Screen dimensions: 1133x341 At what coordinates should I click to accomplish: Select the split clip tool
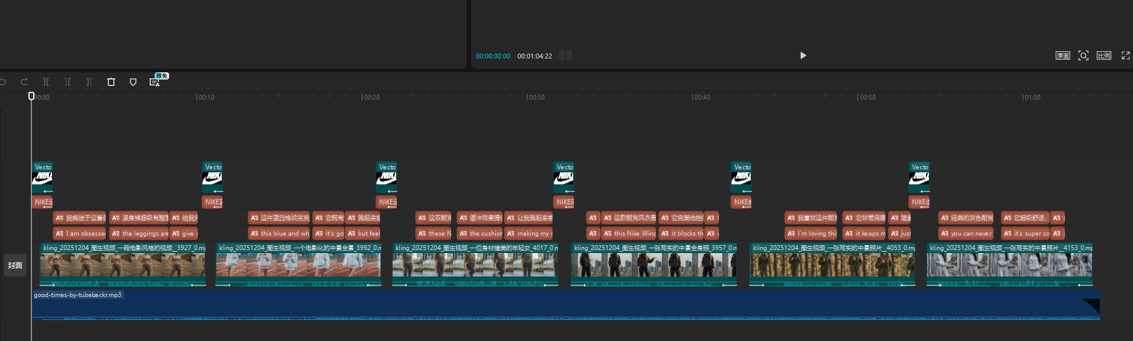point(46,82)
